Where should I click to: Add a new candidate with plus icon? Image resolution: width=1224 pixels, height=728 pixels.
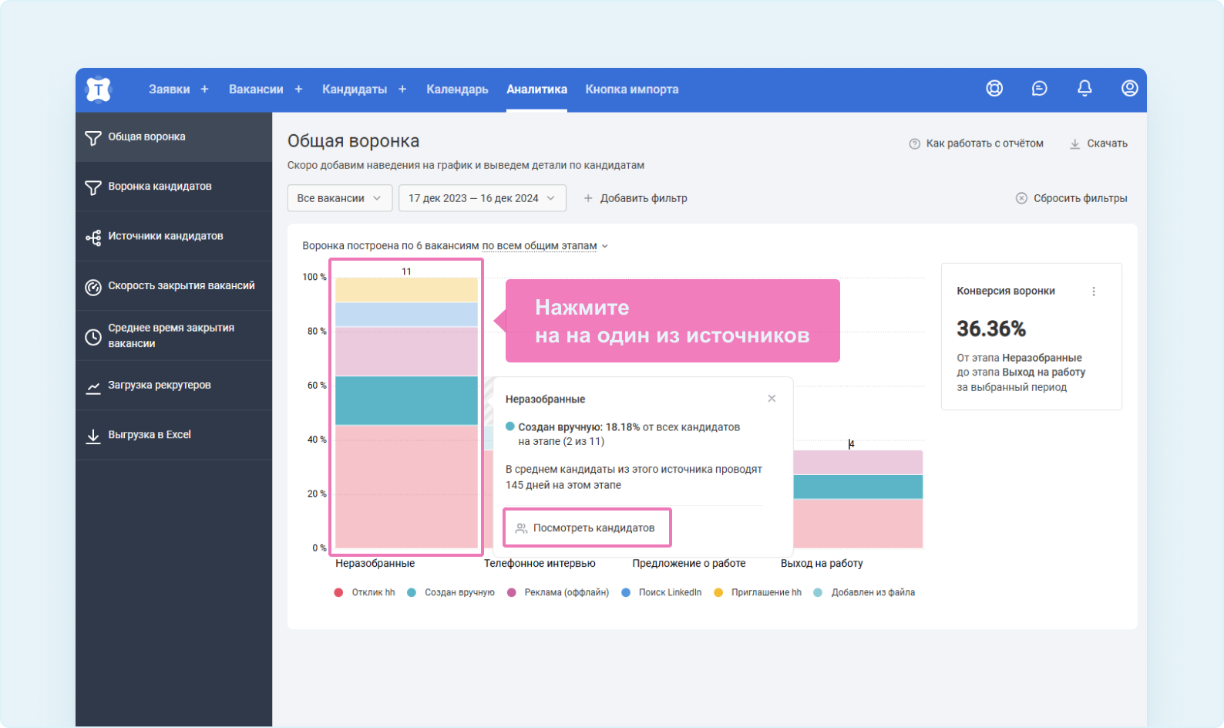tap(402, 89)
